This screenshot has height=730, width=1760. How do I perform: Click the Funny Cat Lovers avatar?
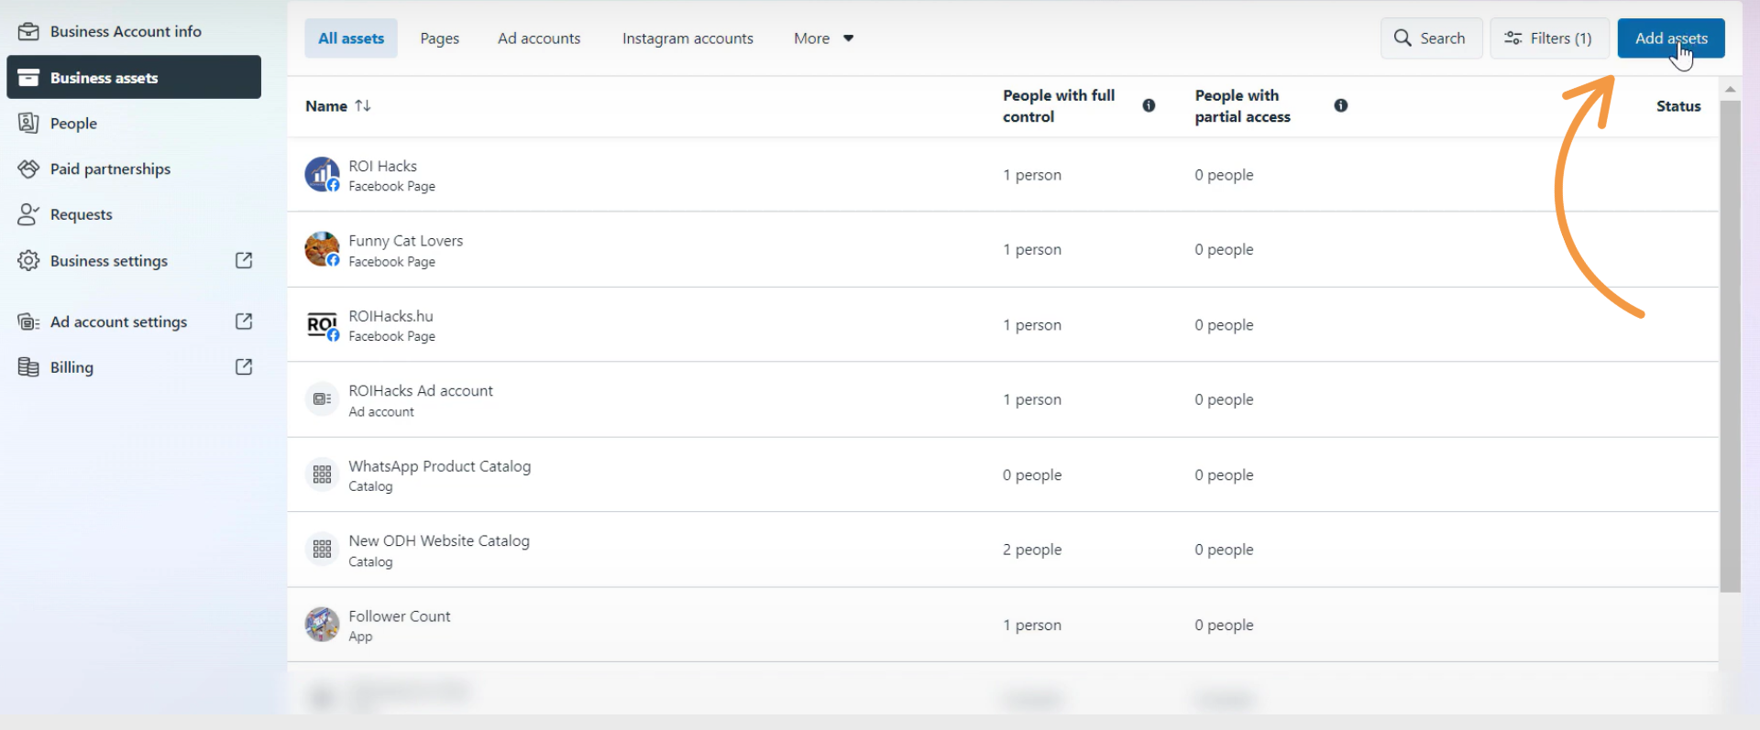[322, 249]
